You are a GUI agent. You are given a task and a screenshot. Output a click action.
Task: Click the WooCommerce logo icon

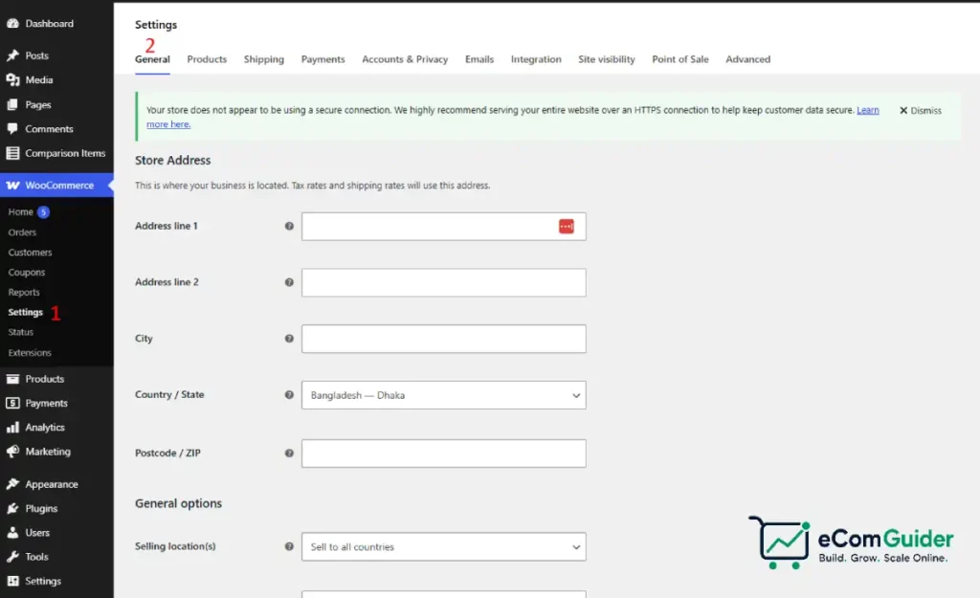pos(12,186)
